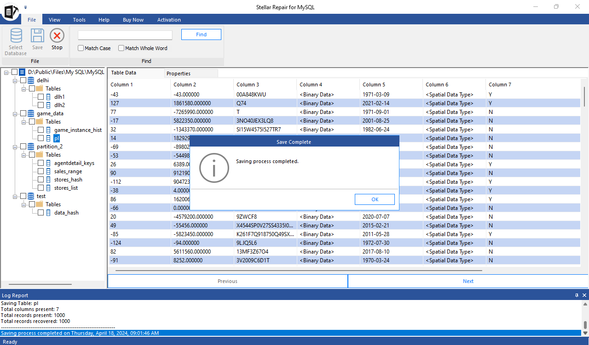Click the Save floppy disk icon
The width and height of the screenshot is (589, 345).
37,36
